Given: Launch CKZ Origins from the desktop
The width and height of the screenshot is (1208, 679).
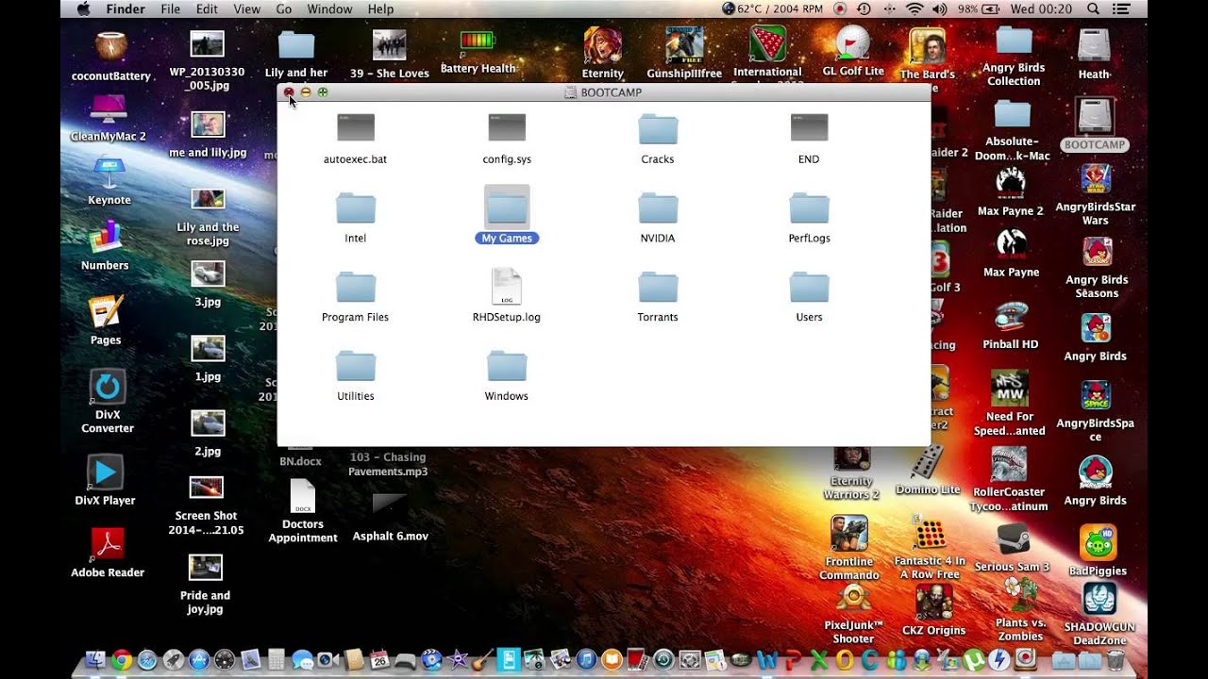Looking at the screenshot, I should pyautogui.click(x=933, y=604).
